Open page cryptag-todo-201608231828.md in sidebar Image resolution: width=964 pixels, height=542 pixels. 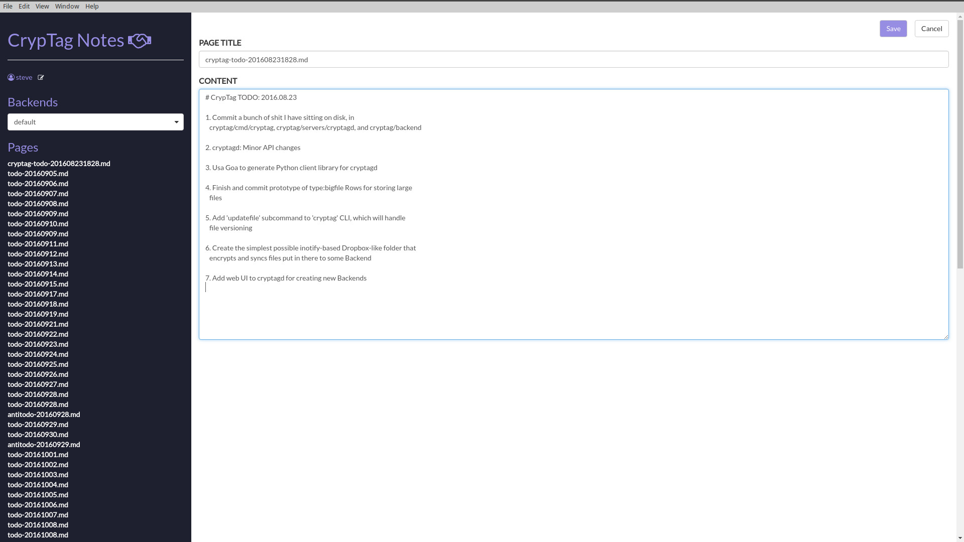coord(59,164)
